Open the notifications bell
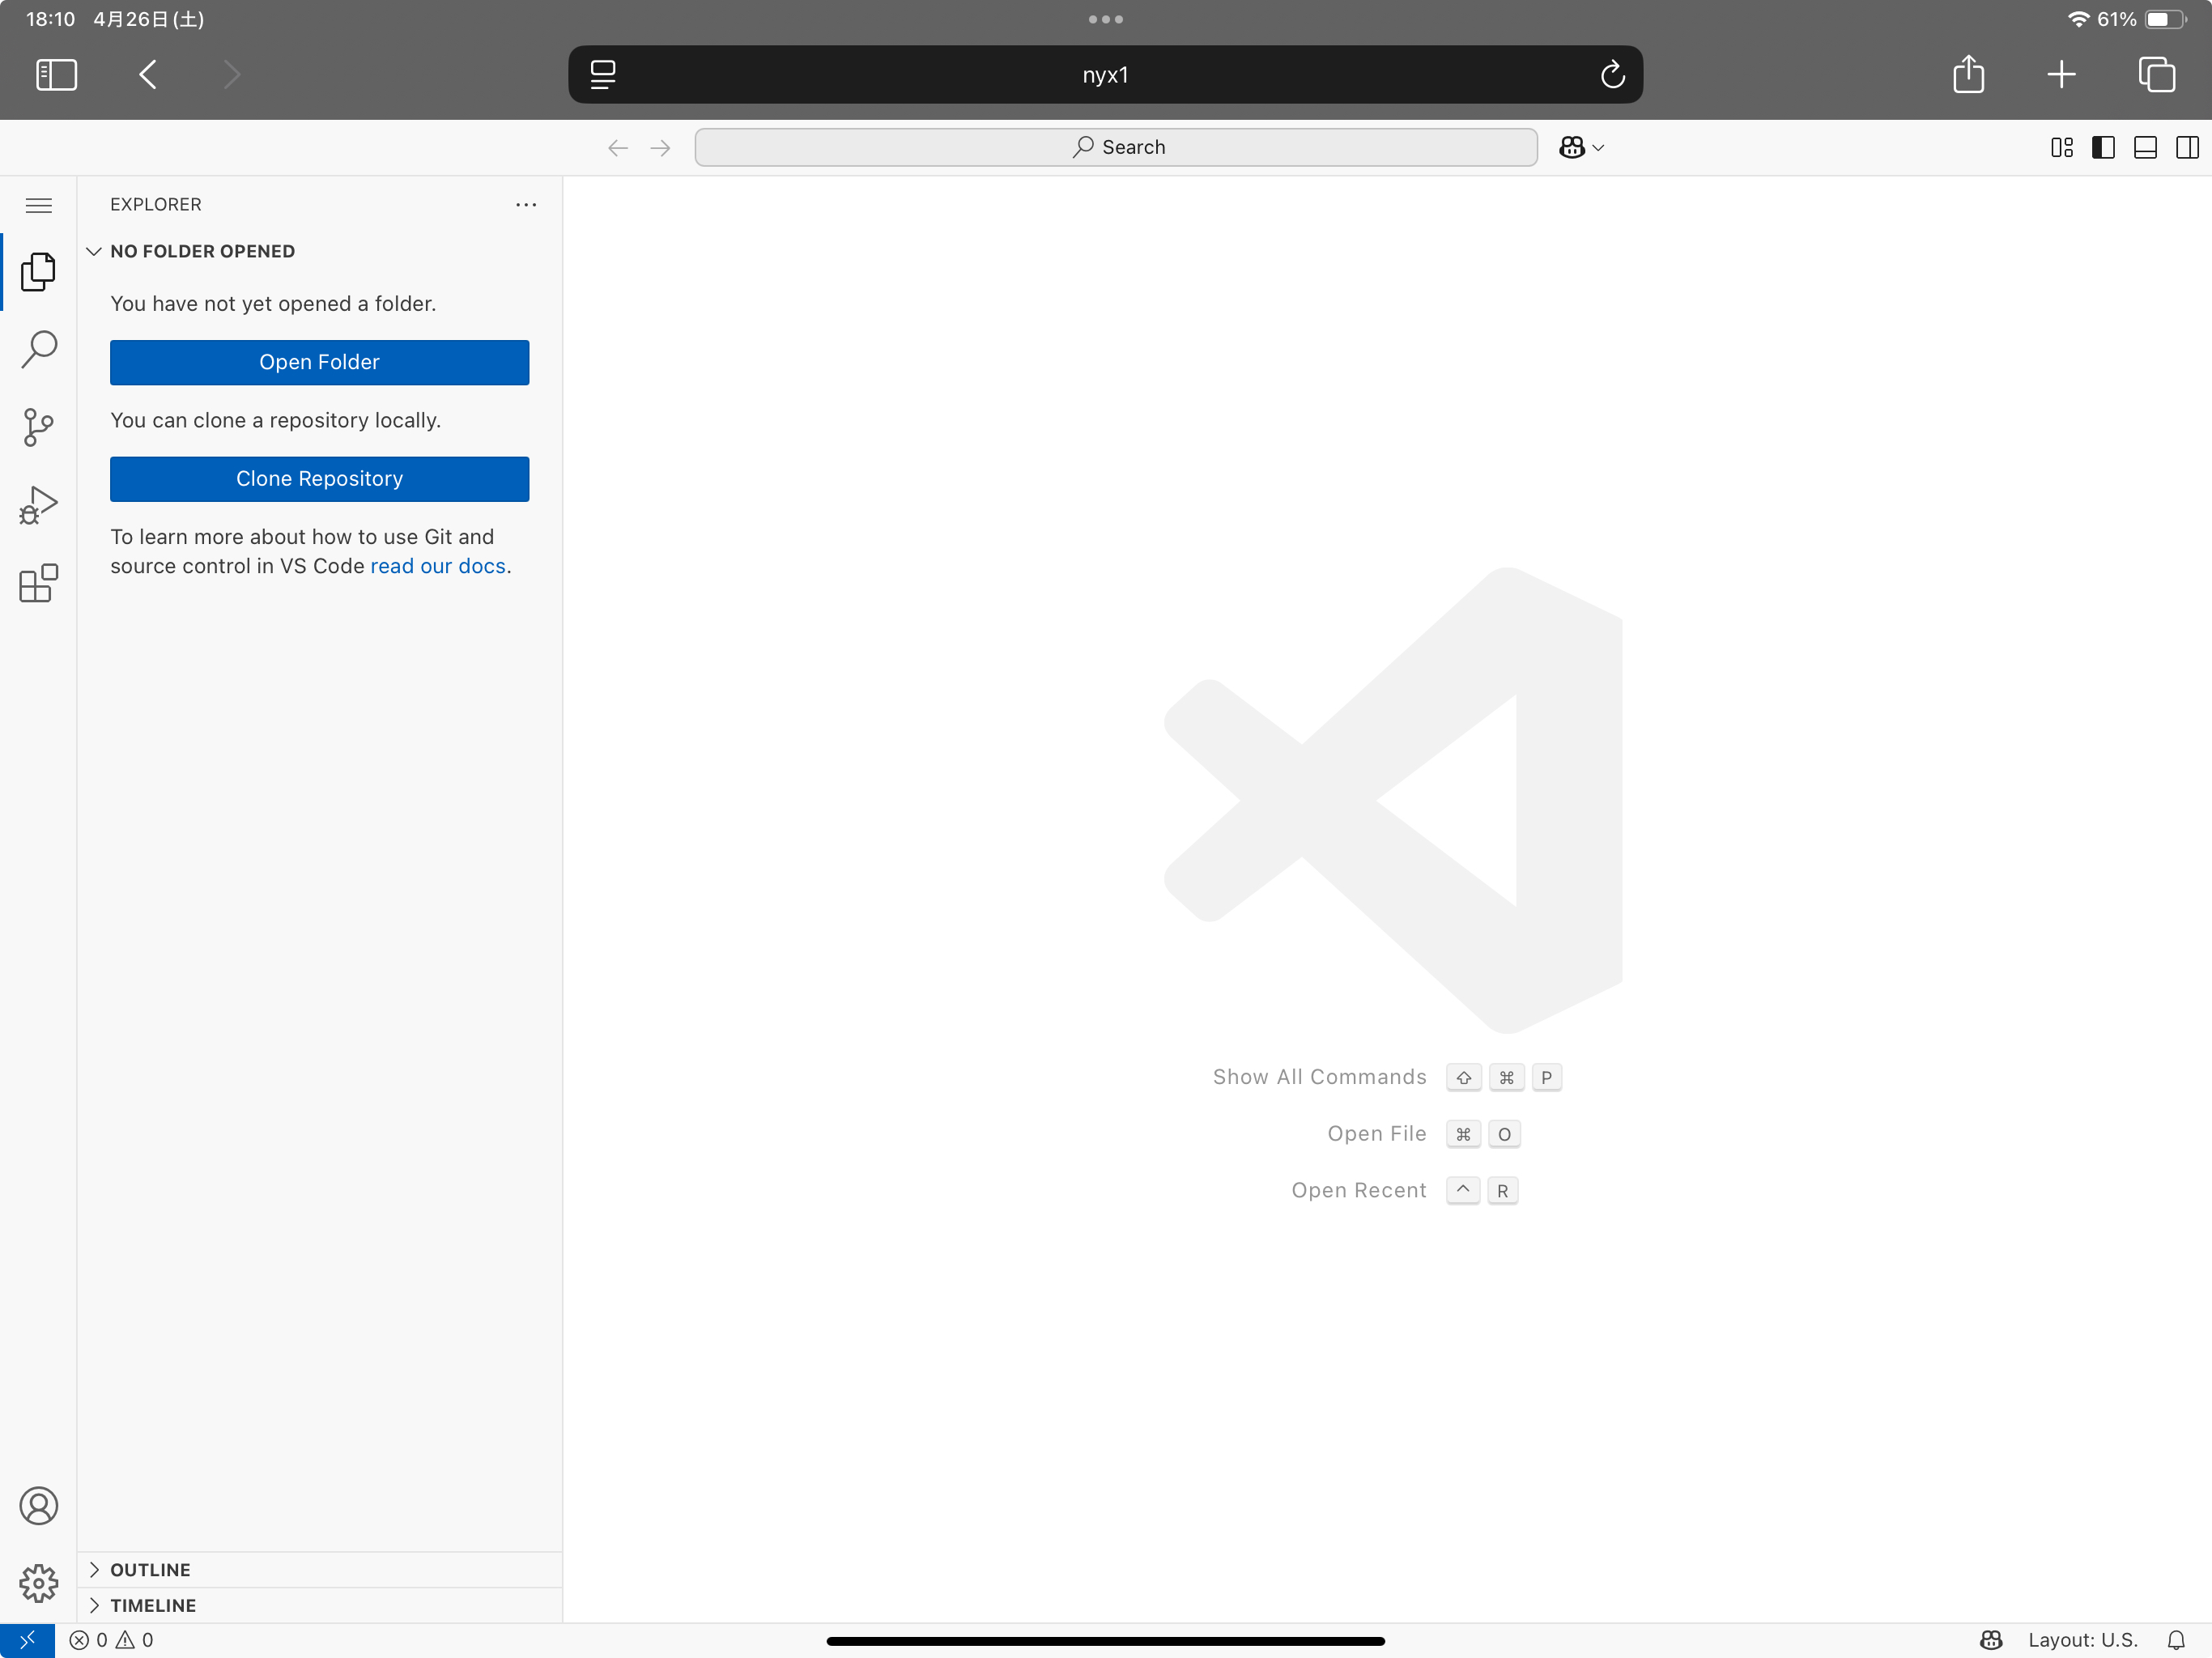Viewport: 2212px width, 1658px height. pos(2176,1640)
